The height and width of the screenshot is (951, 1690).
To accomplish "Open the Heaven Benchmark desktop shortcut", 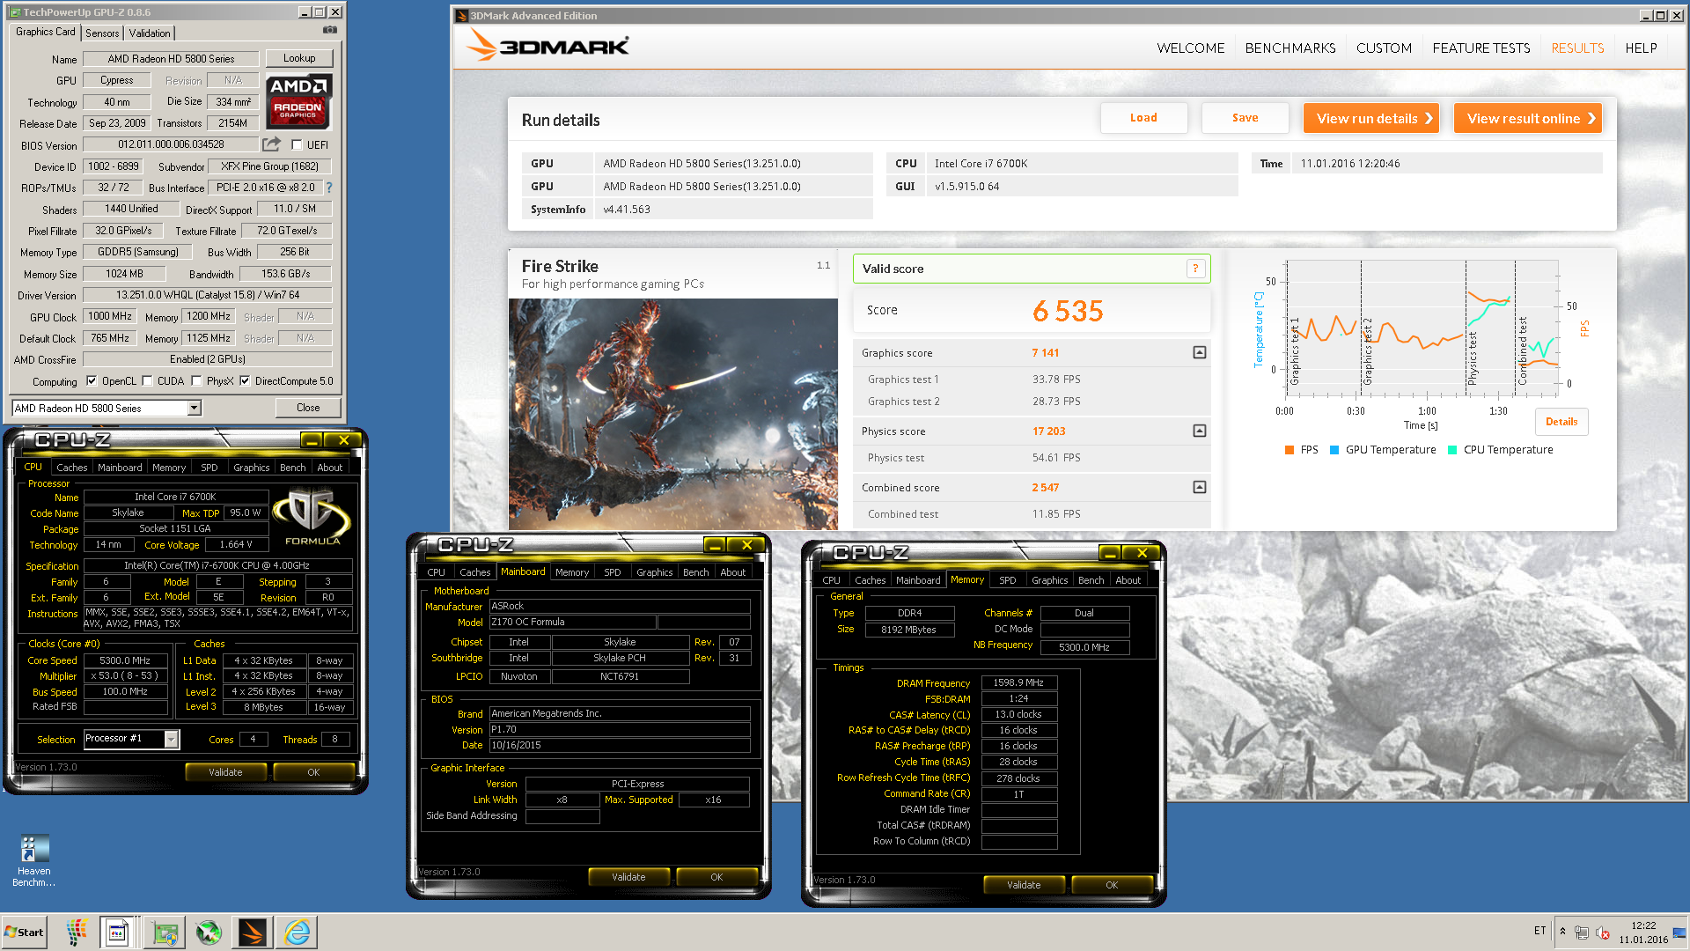I will click(33, 860).
